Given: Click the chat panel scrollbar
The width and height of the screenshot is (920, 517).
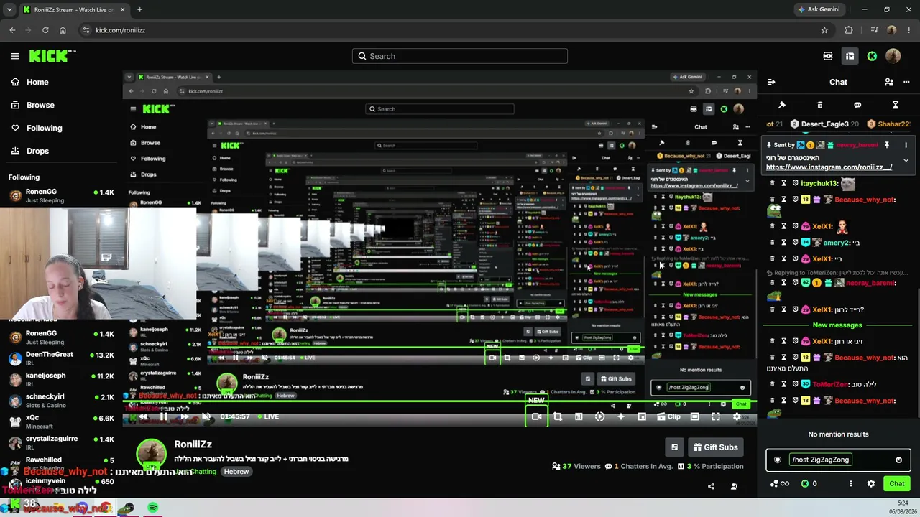Looking at the screenshot, I should [917, 352].
